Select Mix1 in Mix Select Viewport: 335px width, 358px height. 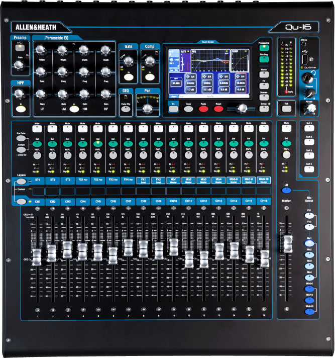click(309, 243)
